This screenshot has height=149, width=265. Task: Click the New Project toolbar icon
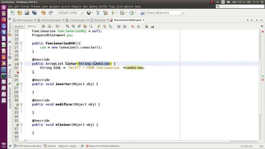20,13
